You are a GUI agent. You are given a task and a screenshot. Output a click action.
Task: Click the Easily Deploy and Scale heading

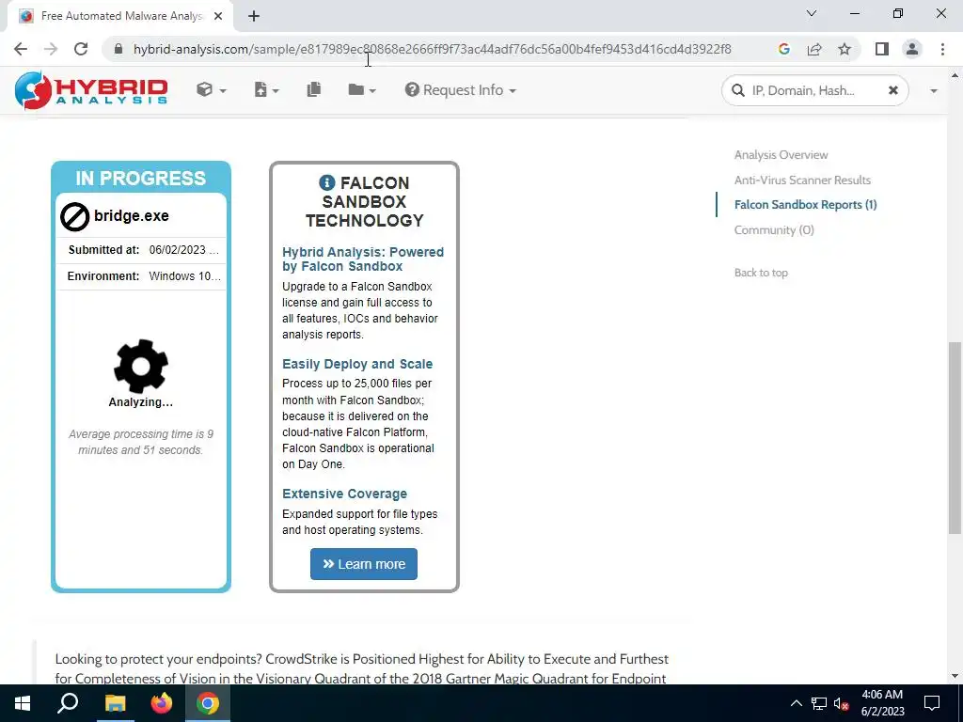coord(357,364)
